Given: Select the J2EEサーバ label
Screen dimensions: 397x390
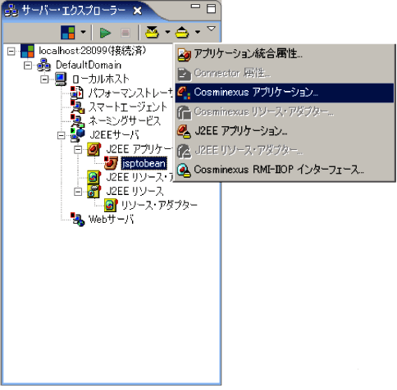Looking at the screenshot, I should pos(114,135).
